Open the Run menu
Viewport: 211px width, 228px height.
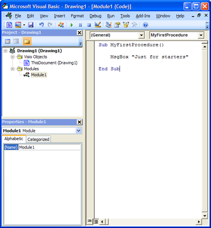pos(110,16)
